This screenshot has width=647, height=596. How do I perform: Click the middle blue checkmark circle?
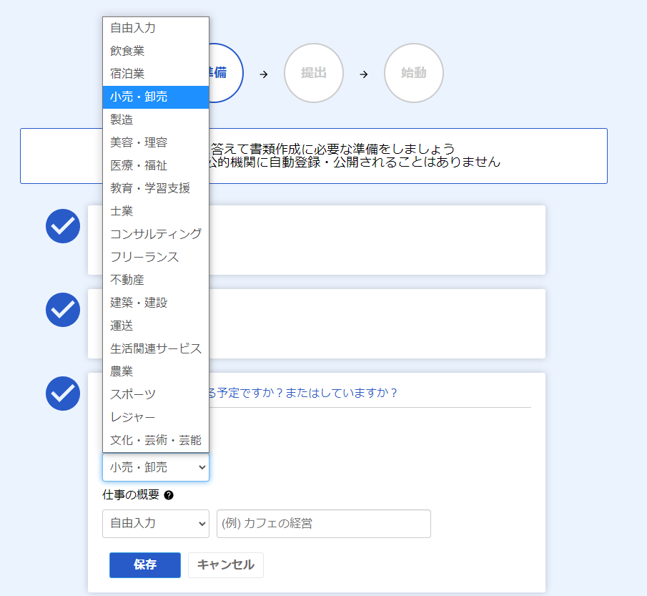(63, 310)
